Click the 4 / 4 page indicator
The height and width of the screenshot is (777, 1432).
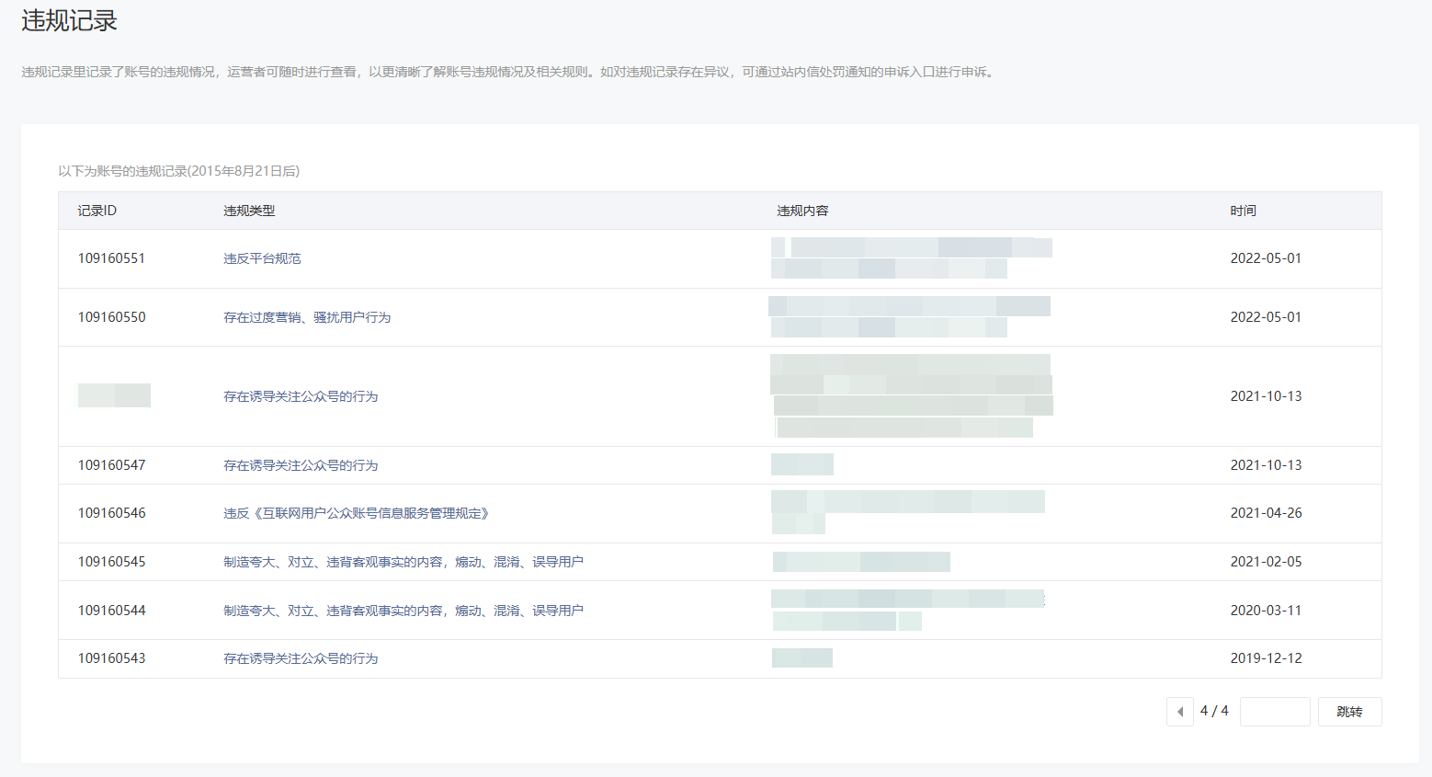click(1214, 711)
